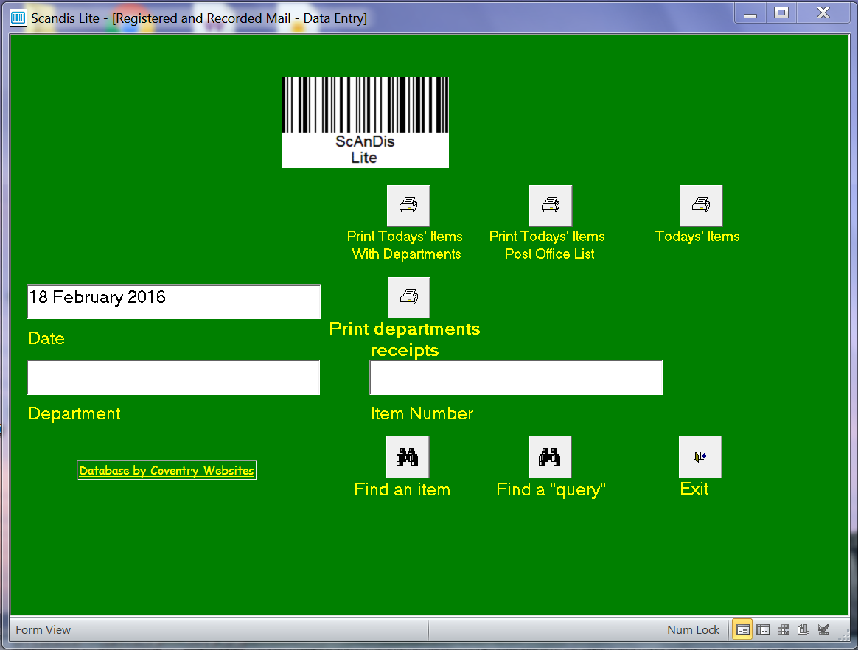The height and width of the screenshot is (650, 858).
Task: Switch to Design View in status bar
Action: coord(824,630)
